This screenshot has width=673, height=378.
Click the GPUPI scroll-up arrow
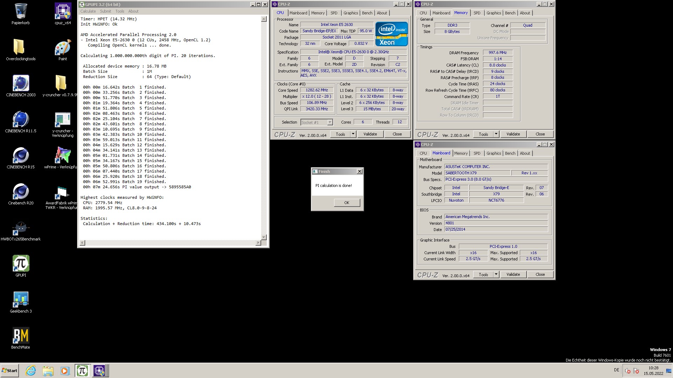[264, 19]
